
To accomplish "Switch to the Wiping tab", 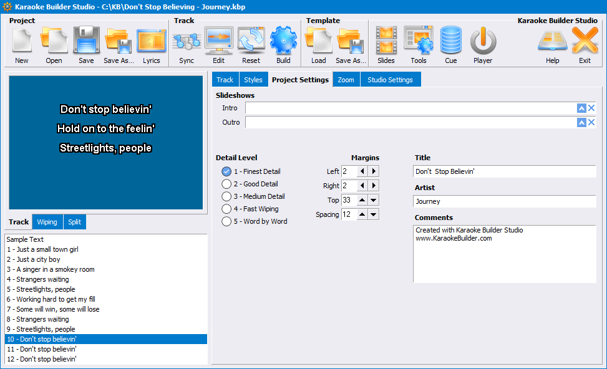I will pyautogui.click(x=47, y=222).
